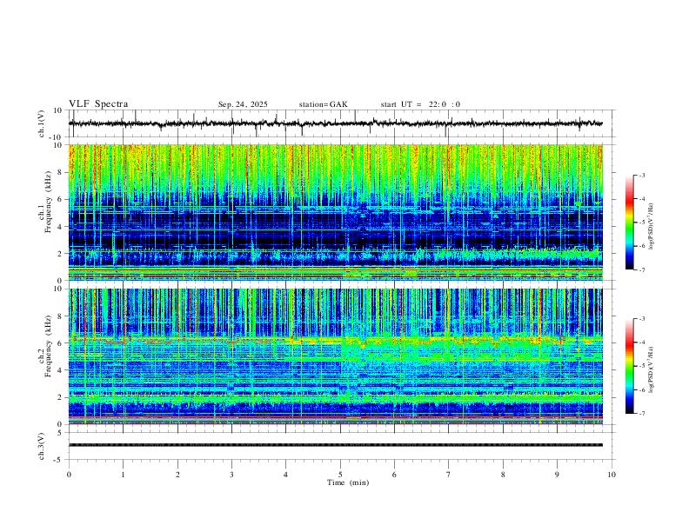Click the "station=GAK" label

tap(323, 104)
